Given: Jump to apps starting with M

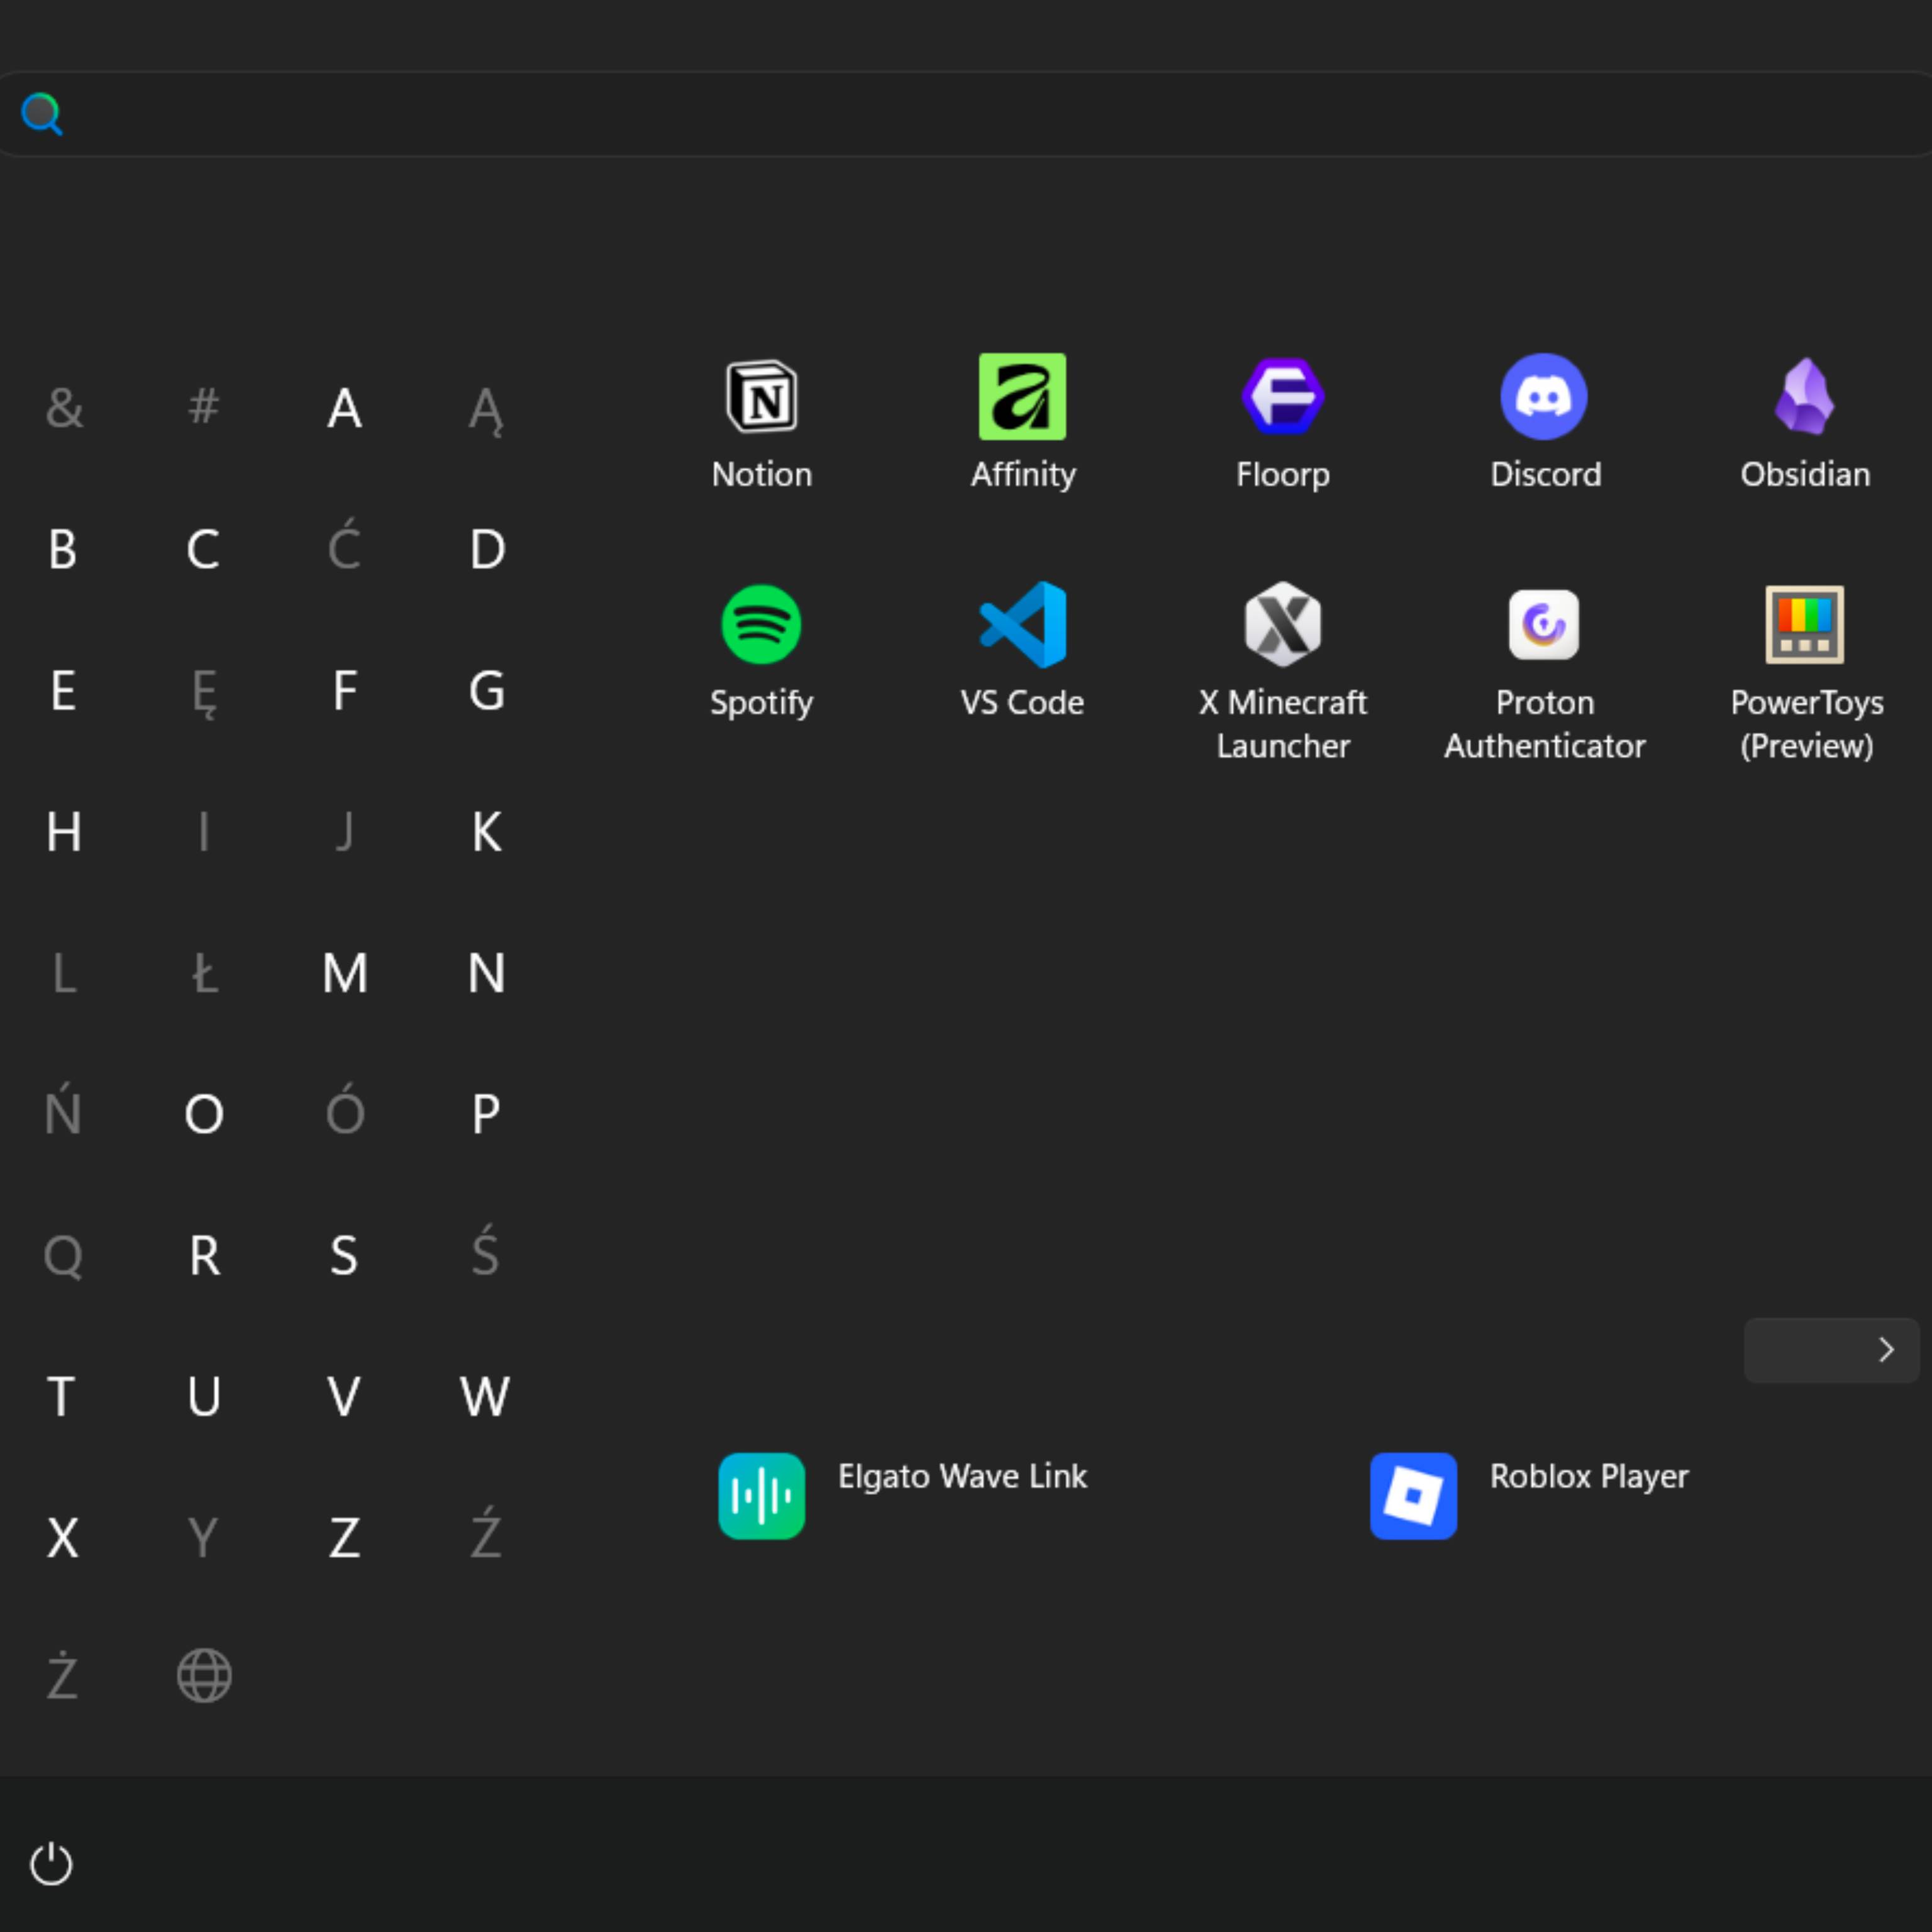Looking at the screenshot, I should pos(345,972).
